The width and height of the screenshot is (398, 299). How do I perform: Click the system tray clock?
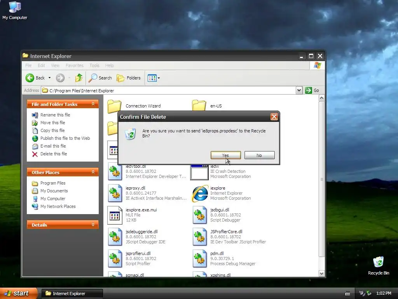coord(384,293)
